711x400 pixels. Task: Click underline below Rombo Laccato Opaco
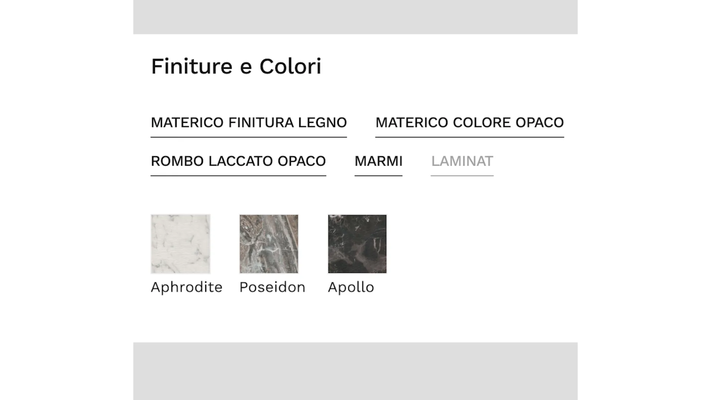pos(238,176)
